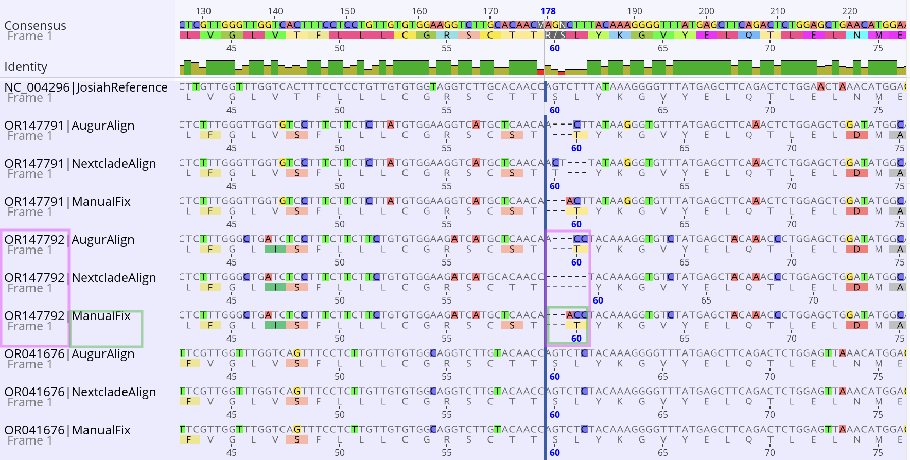This screenshot has width=910, height=460.
Task: Select the OR147792|AugurAlign sequence name
Action: tap(69, 240)
